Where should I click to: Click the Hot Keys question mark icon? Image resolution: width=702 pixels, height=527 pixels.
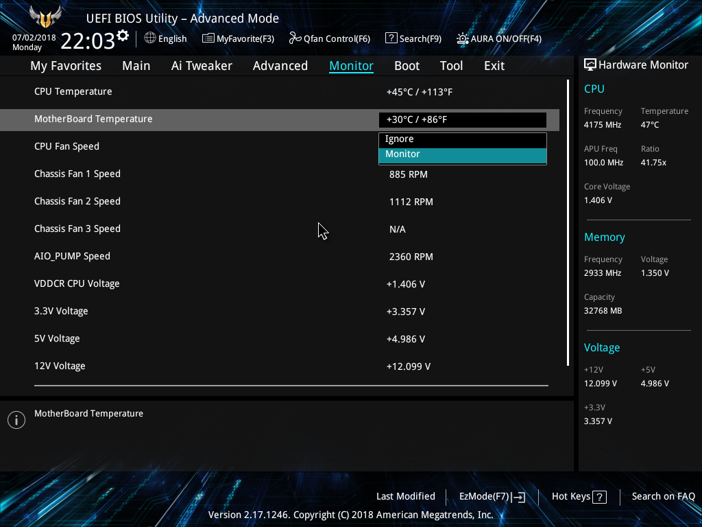pos(599,497)
